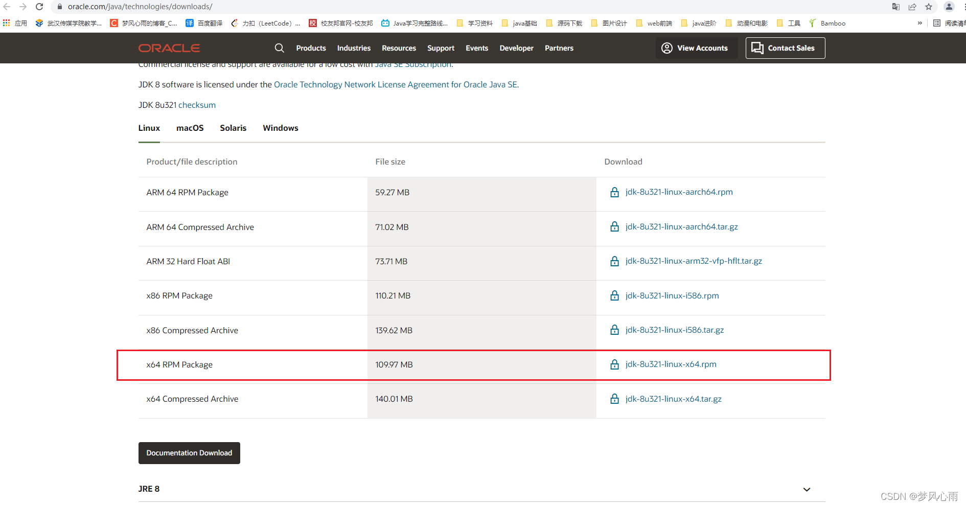Click the Oracle logo
The image size is (966, 506).
coord(169,48)
